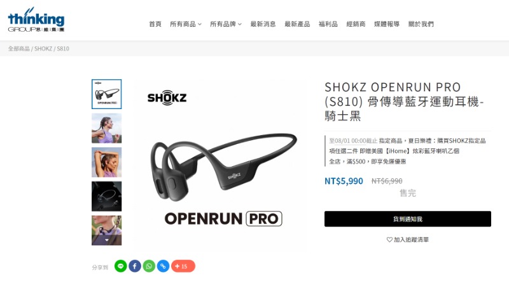
Task: Select the running woman thumbnail
Action: pos(106,128)
